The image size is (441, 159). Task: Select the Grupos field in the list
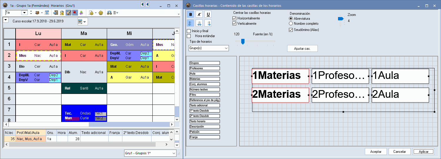point(205,63)
